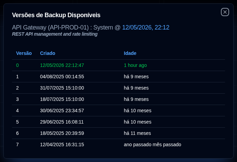Image resolution: width=237 pixels, height=162 pixels.
Task: Select the '1 hour ago' age cell
Action: coord(135,65)
